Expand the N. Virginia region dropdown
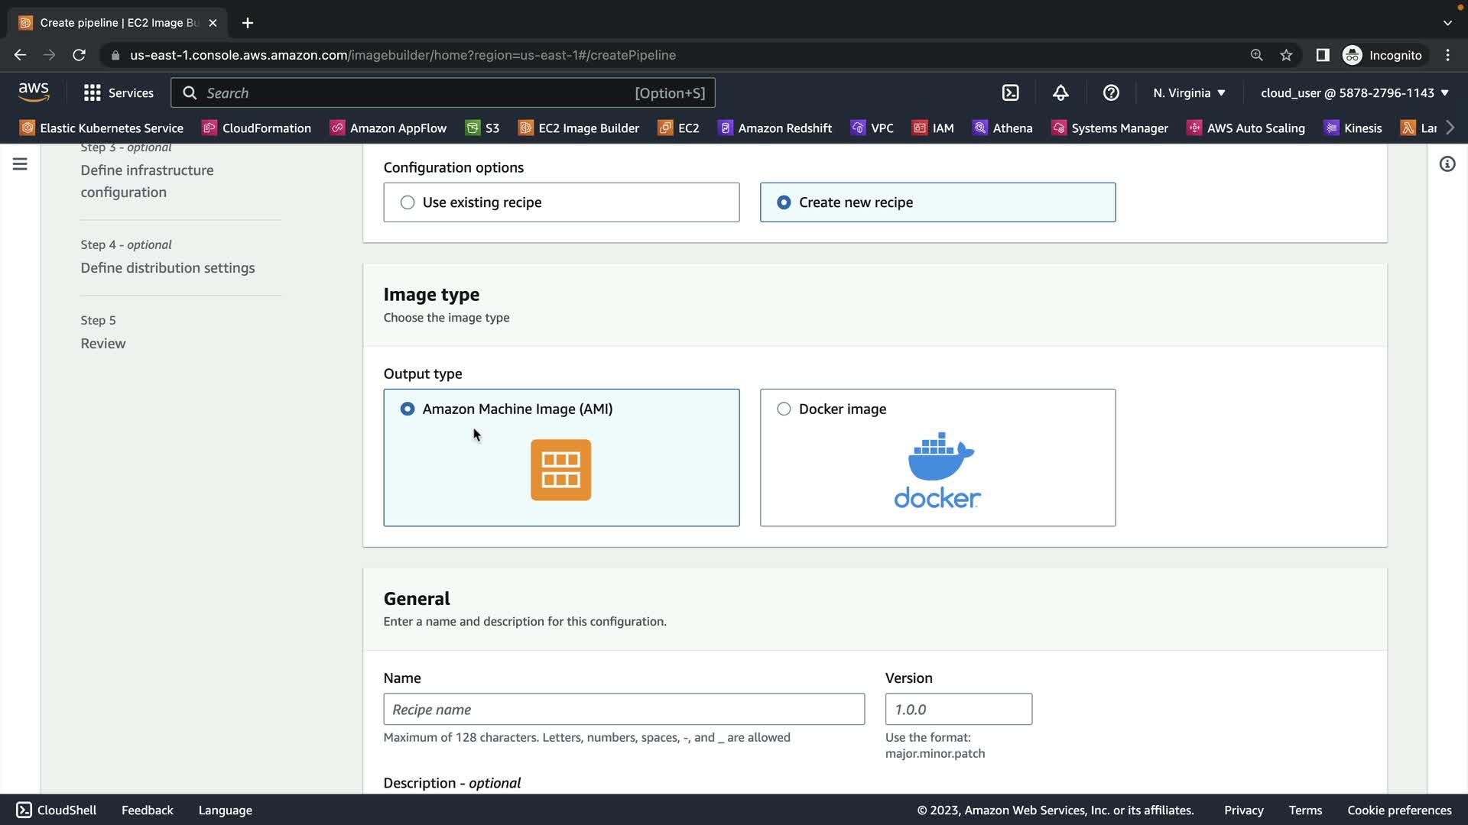1468x825 pixels. point(1189,92)
